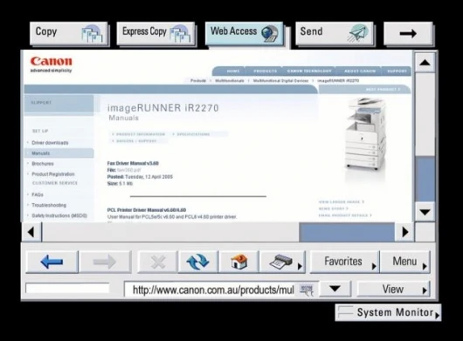463x341 pixels.
Task: Open System Monitor
Action: pos(388,312)
